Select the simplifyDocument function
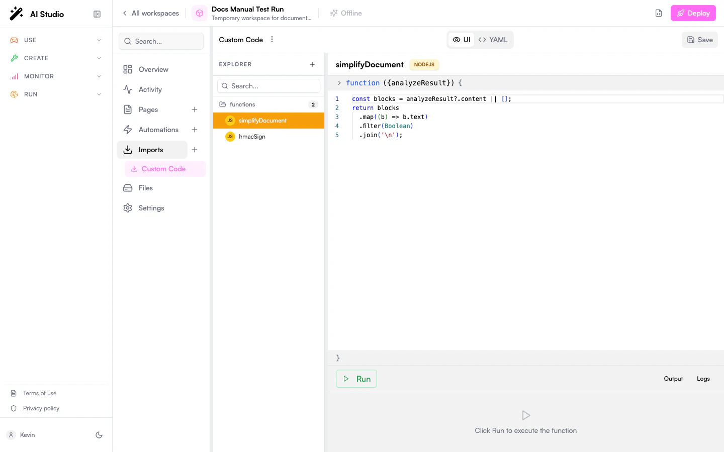The height and width of the screenshot is (452, 724). pos(268,121)
